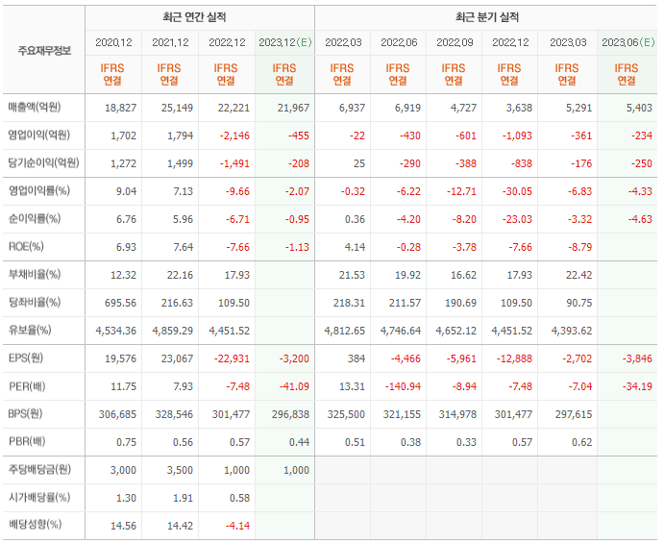Select the 2022.06 quarterly column header
This screenshot has width=664, height=543.
click(x=399, y=42)
